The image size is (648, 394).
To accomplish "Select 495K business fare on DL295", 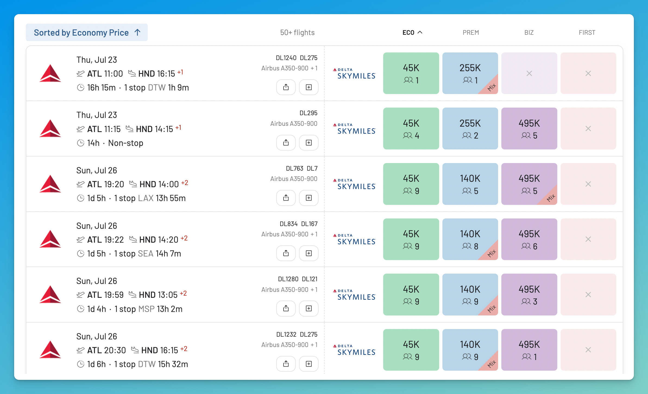I will 529,129.
